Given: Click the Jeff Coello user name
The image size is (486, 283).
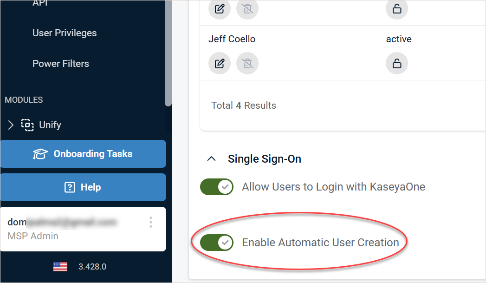Looking at the screenshot, I should [232, 39].
